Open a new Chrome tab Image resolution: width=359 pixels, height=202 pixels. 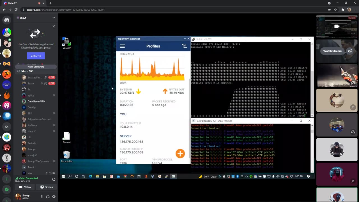point(50,3)
